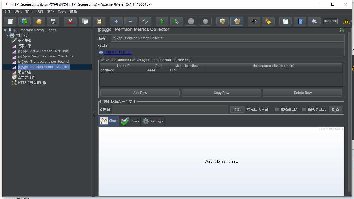Click the Copy Row button
The height and width of the screenshot is (199, 354).
point(221,93)
